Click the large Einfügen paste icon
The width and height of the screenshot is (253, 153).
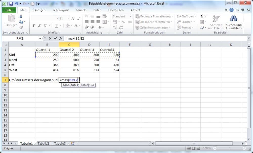point(11,19)
